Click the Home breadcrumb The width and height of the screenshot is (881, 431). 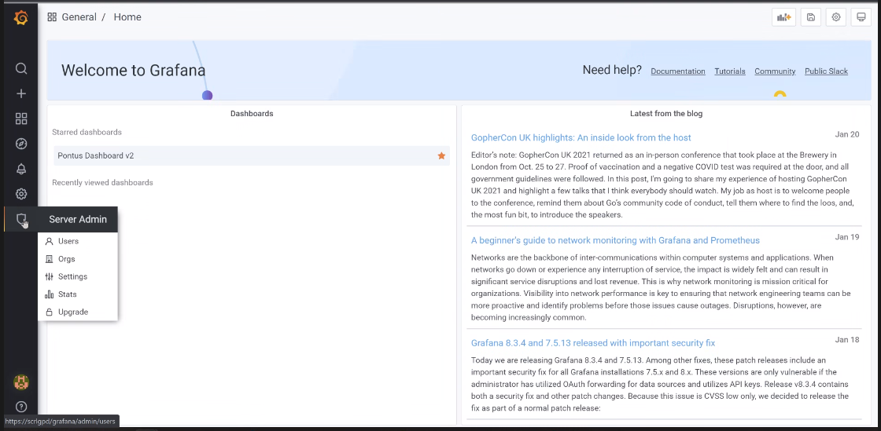[127, 17]
